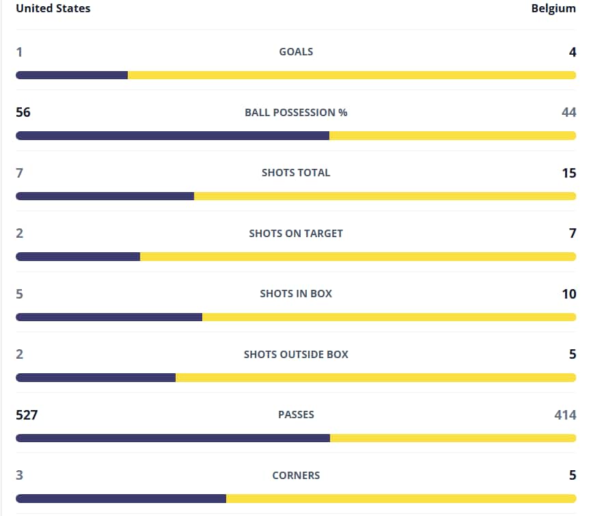
Task: Click the United States team name
Action: [x=53, y=8]
